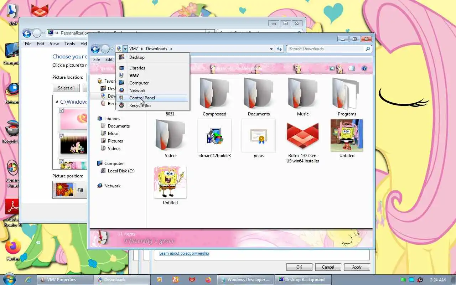Click the Adobe Reader XI desktop icon

[x=13, y=207]
